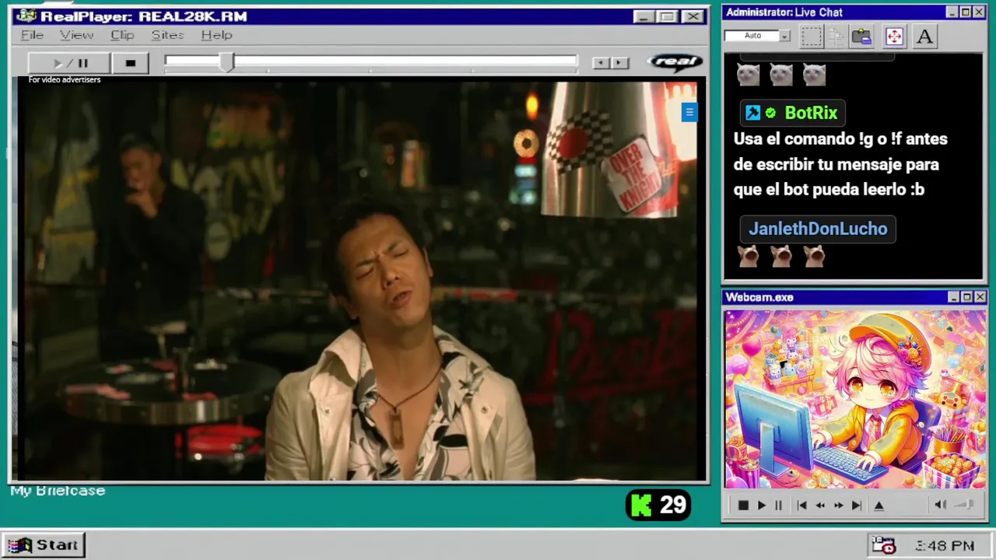Click Skip to previous track in Webcam.exe

pos(802,506)
